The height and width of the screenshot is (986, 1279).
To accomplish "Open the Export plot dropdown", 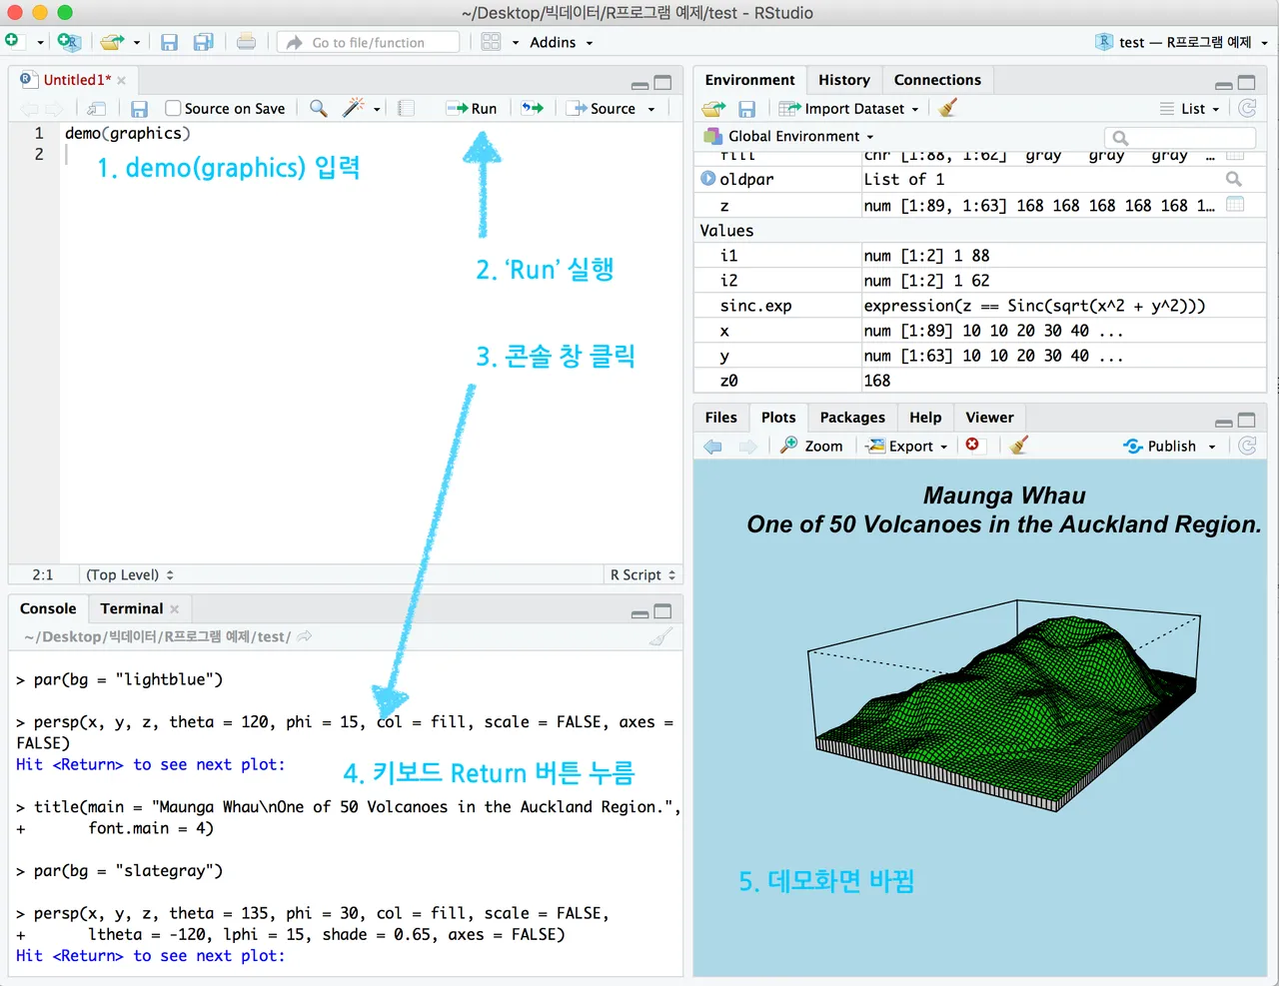I will [906, 446].
